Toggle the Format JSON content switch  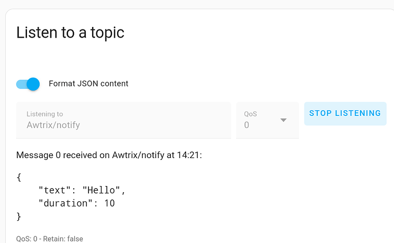[x=27, y=84]
